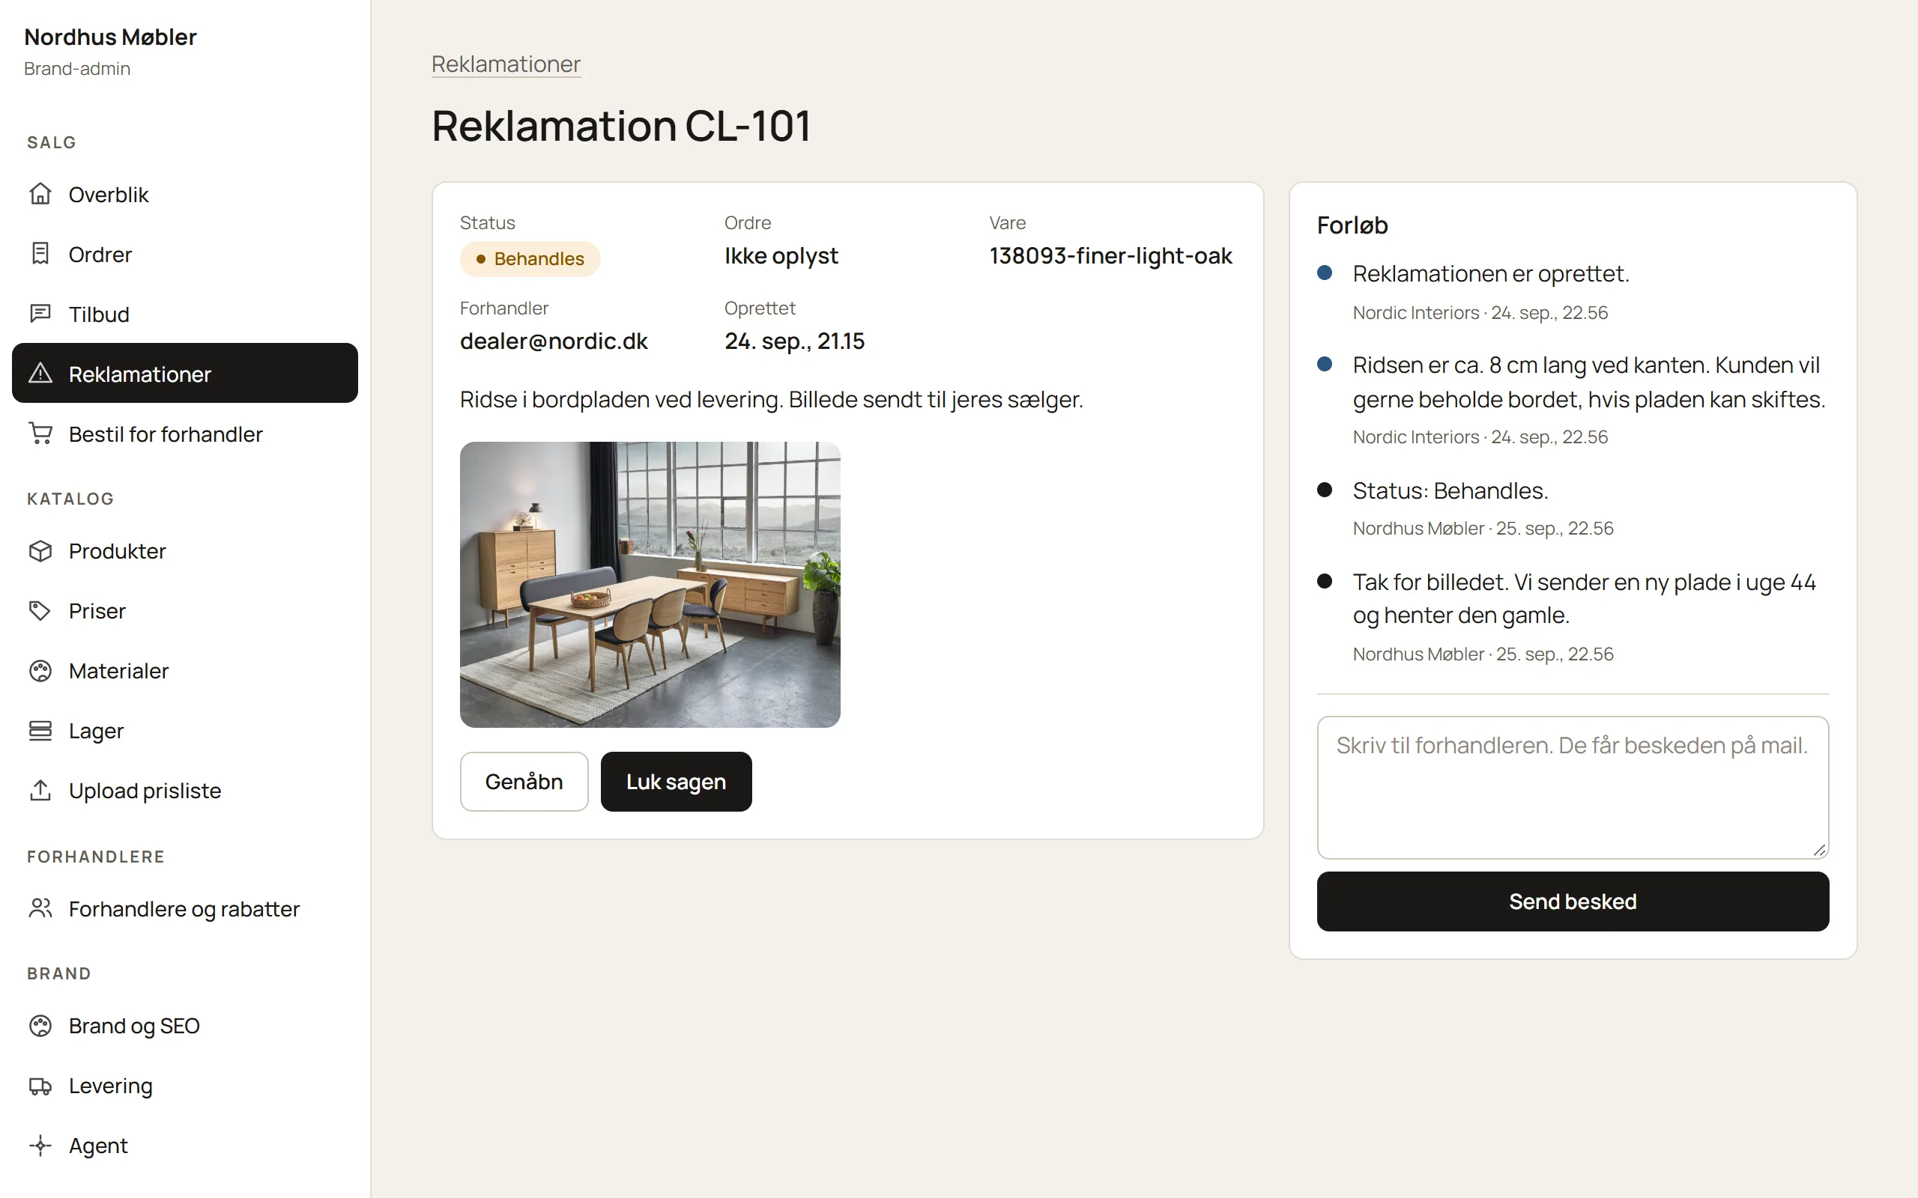Image resolution: width=1918 pixels, height=1198 pixels.
Task: Click the Status: Behandles. timeline entry
Action: coord(1450,490)
